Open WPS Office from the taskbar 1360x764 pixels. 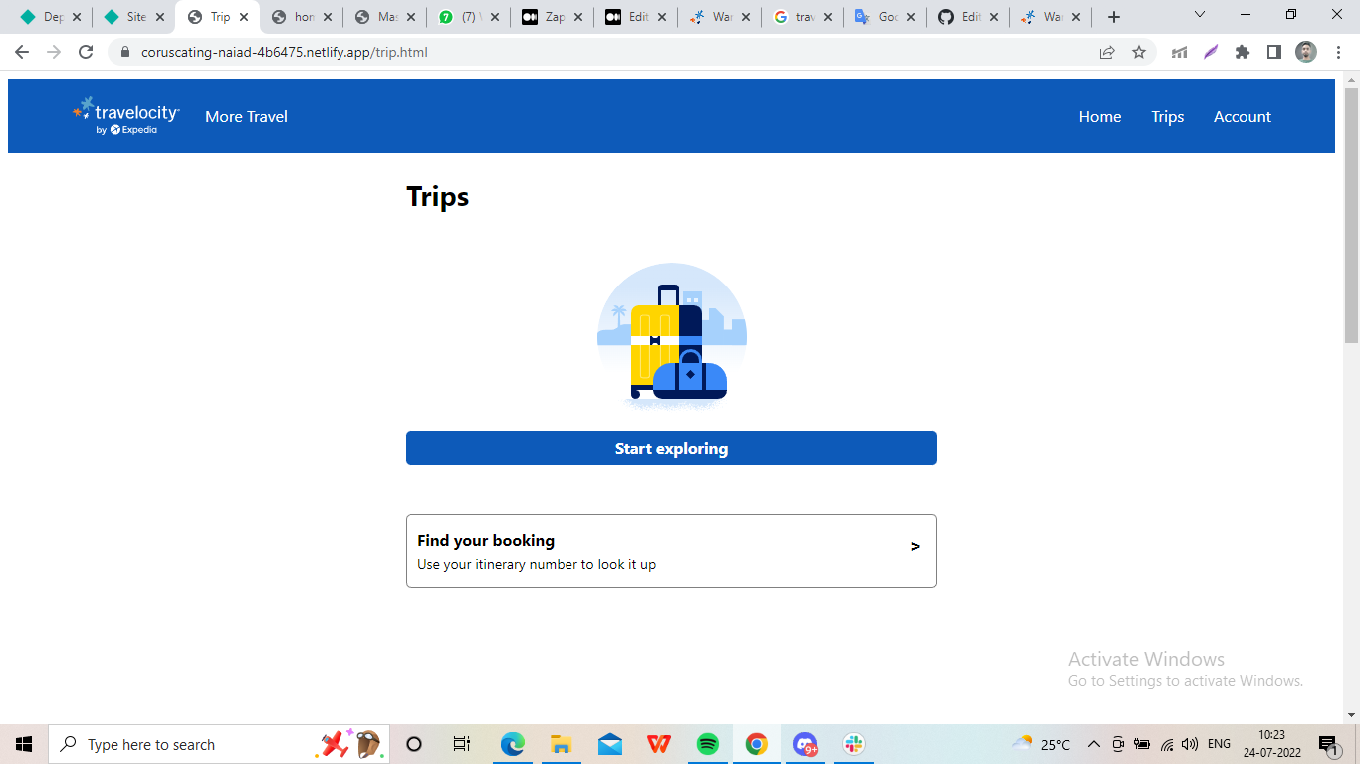(658, 743)
